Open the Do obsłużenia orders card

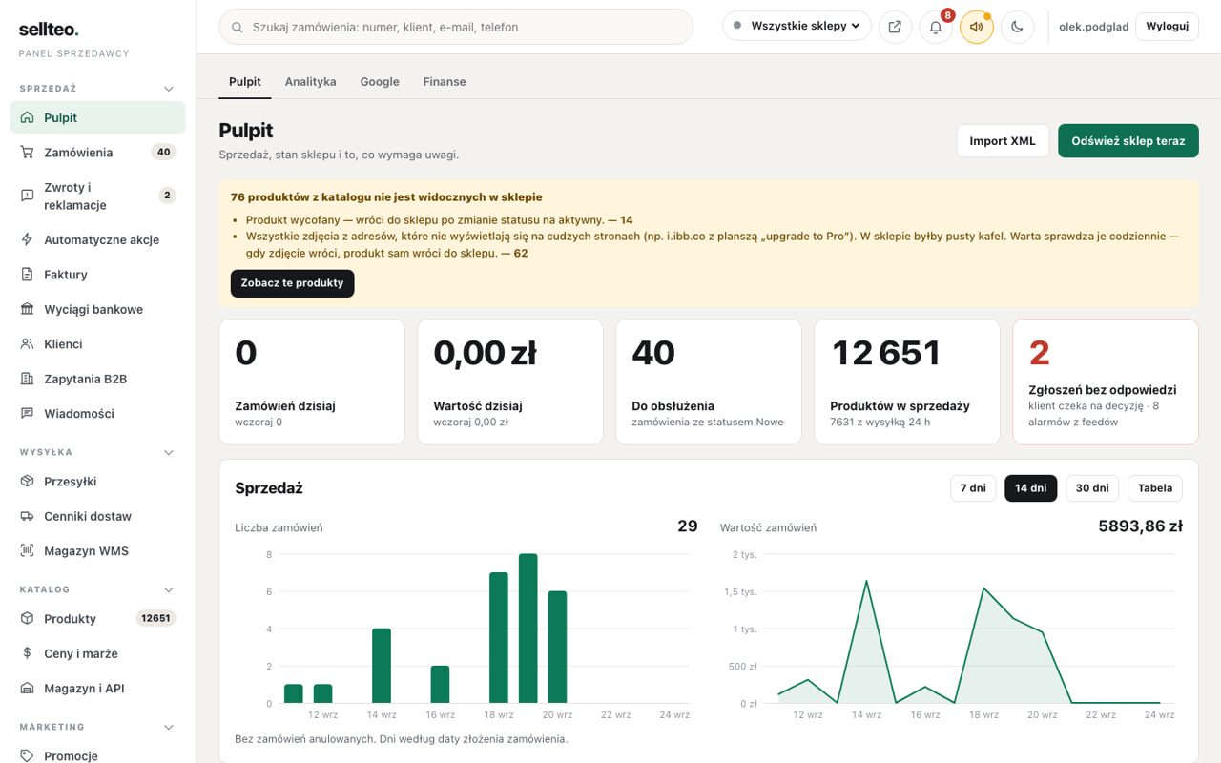tap(709, 381)
